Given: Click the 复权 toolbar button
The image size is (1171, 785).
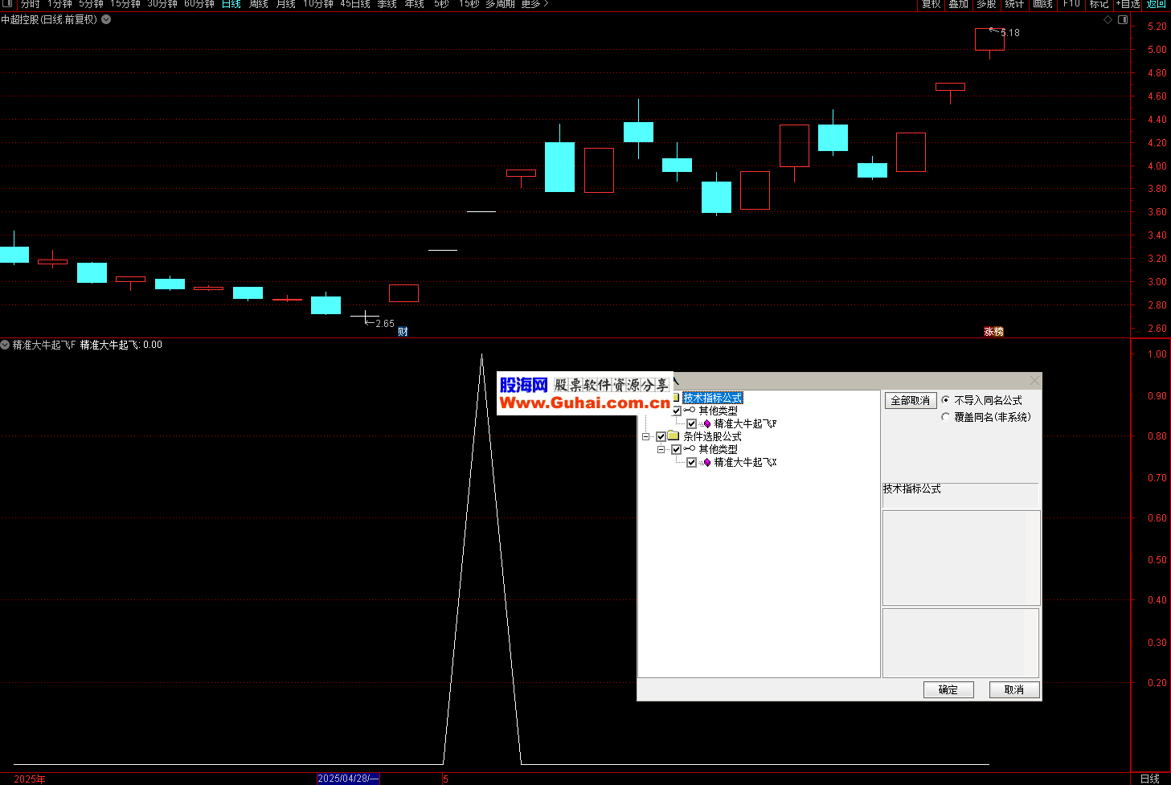Looking at the screenshot, I should 931,4.
